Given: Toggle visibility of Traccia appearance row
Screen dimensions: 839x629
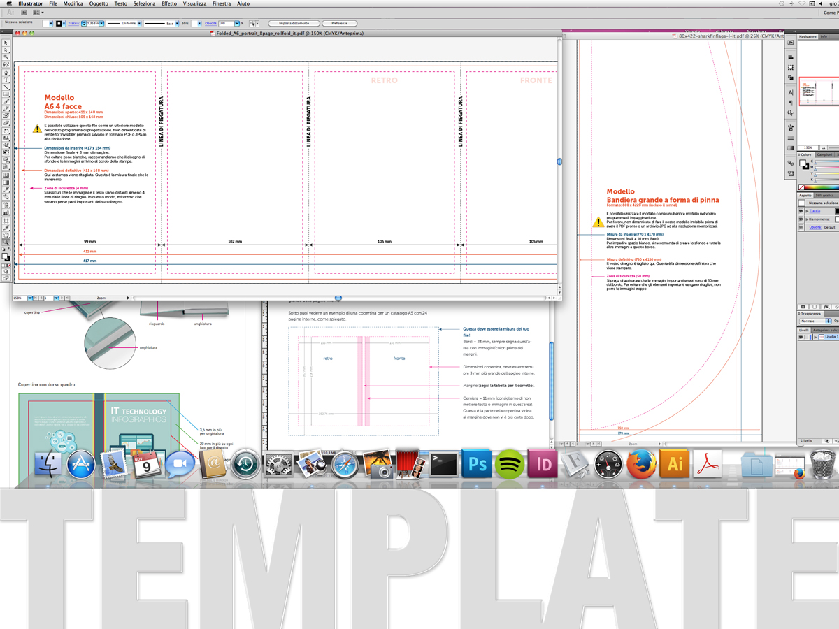Looking at the screenshot, I should coord(802,210).
